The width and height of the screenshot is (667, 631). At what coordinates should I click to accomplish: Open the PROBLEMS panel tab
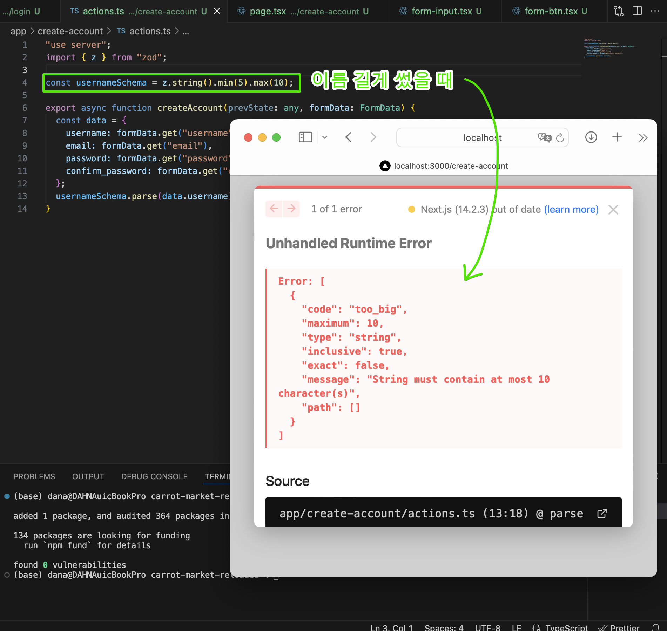[34, 476]
